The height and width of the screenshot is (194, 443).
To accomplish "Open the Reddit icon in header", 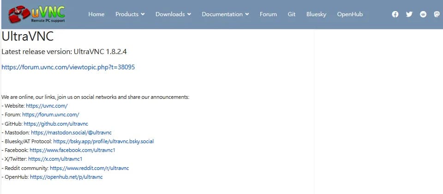I will tap(423, 14).
